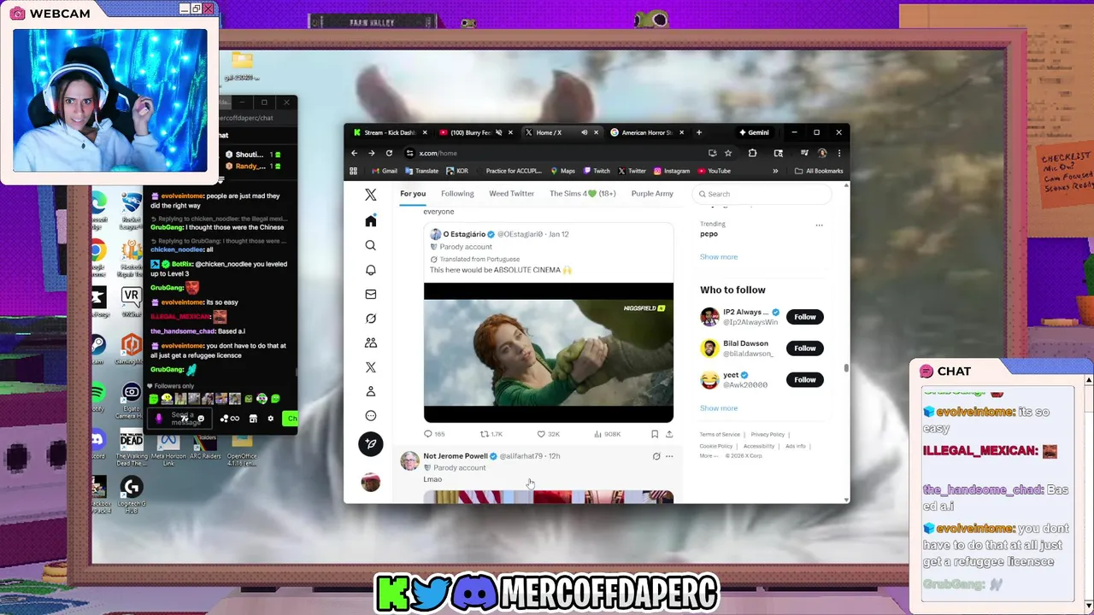Screen dimensions: 1094x615
Task: Open the Weed Twitter tab
Action: click(x=511, y=194)
